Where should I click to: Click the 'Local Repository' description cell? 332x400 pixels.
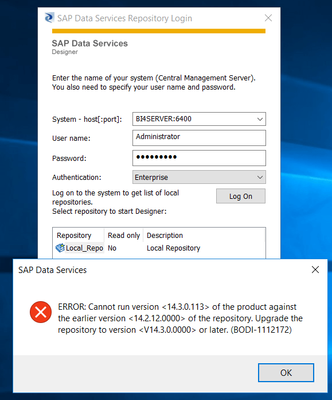click(173, 248)
